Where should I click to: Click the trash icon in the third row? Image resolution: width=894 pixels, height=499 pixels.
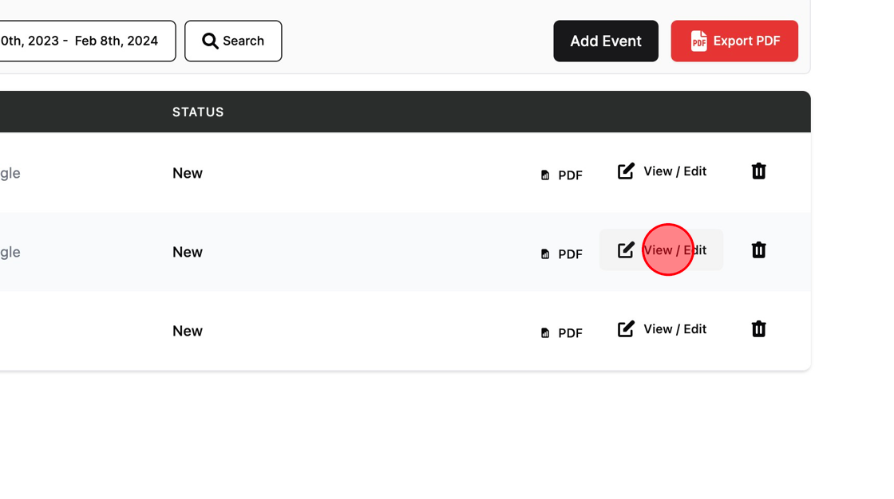758,328
